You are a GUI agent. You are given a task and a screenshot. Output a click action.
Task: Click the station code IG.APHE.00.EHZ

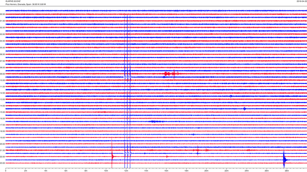point(13,1)
